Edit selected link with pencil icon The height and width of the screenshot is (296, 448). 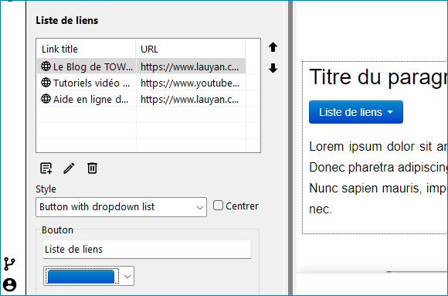click(69, 168)
